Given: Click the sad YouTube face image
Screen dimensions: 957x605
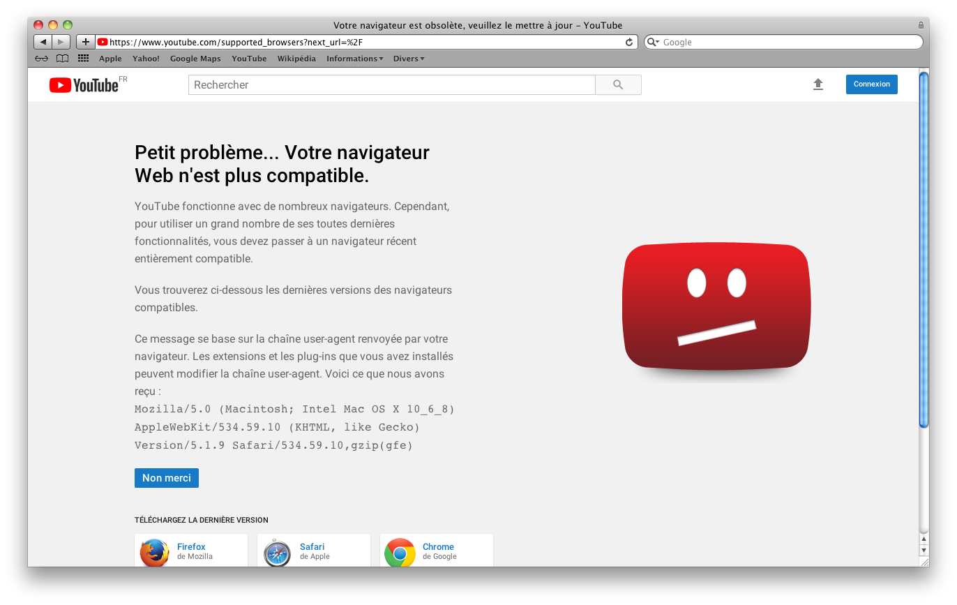Looking at the screenshot, I should click(x=716, y=307).
